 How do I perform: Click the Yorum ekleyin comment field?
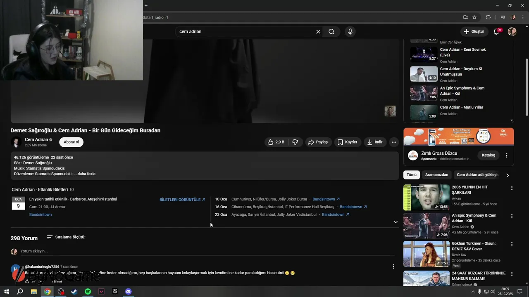tap(207, 251)
